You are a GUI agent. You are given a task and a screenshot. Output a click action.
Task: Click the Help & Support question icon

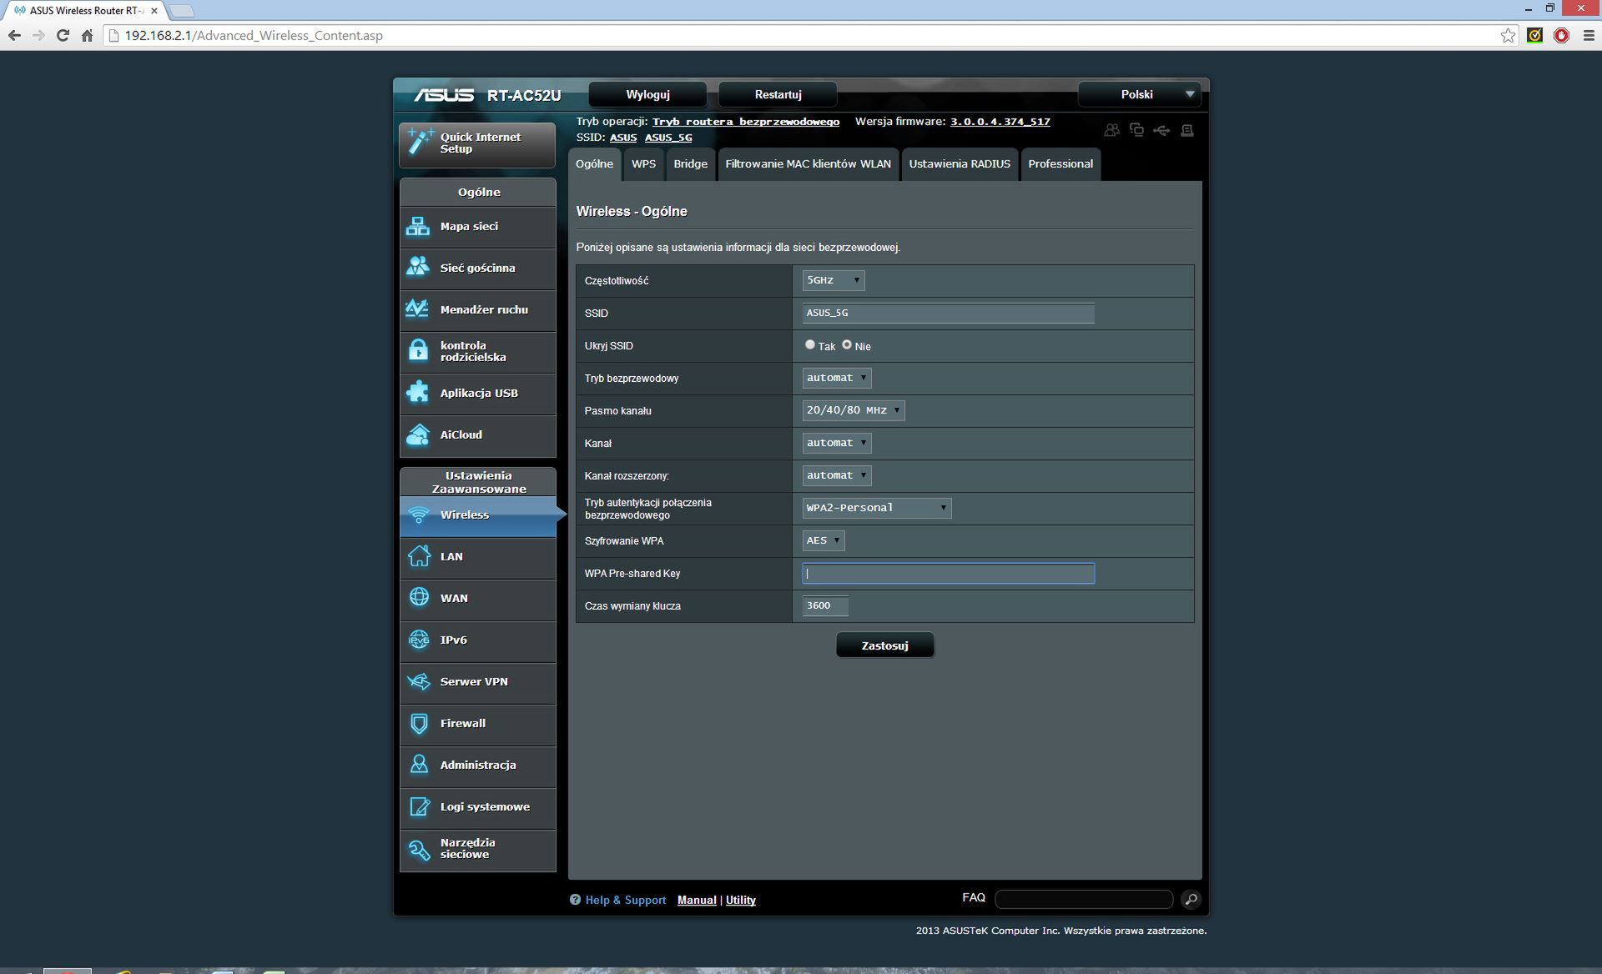point(575,900)
